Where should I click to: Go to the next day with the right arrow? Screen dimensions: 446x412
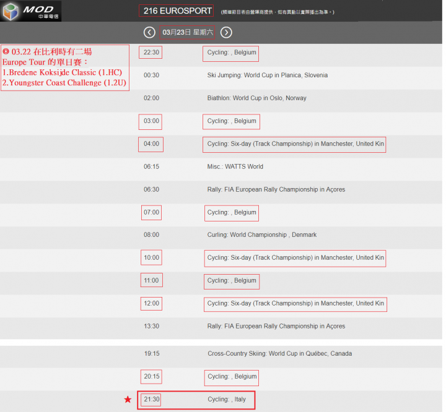click(x=226, y=32)
